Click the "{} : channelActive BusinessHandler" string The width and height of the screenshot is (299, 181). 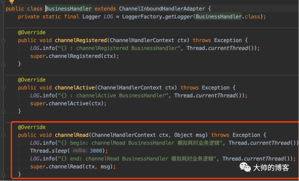coord(113,95)
